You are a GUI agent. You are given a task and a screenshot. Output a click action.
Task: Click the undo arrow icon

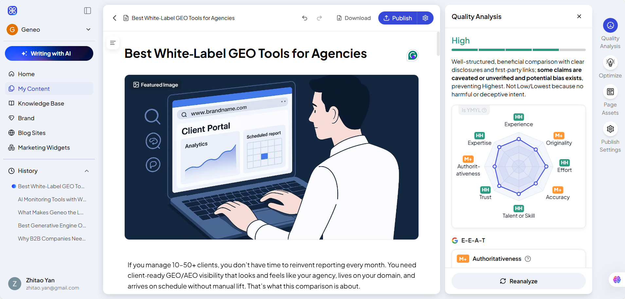pyautogui.click(x=305, y=18)
